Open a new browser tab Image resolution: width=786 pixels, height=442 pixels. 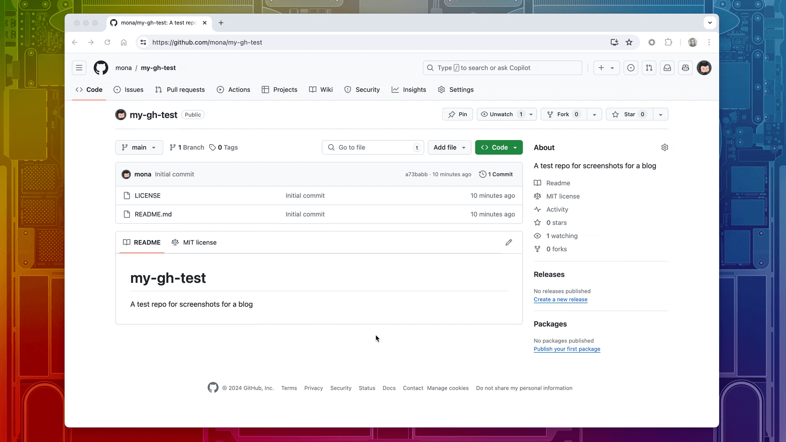(x=221, y=23)
